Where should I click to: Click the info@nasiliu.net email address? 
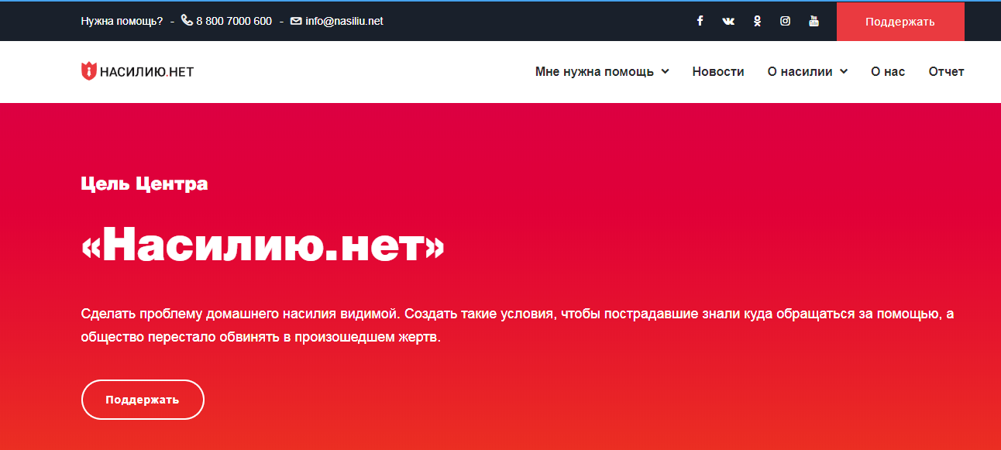(x=344, y=21)
